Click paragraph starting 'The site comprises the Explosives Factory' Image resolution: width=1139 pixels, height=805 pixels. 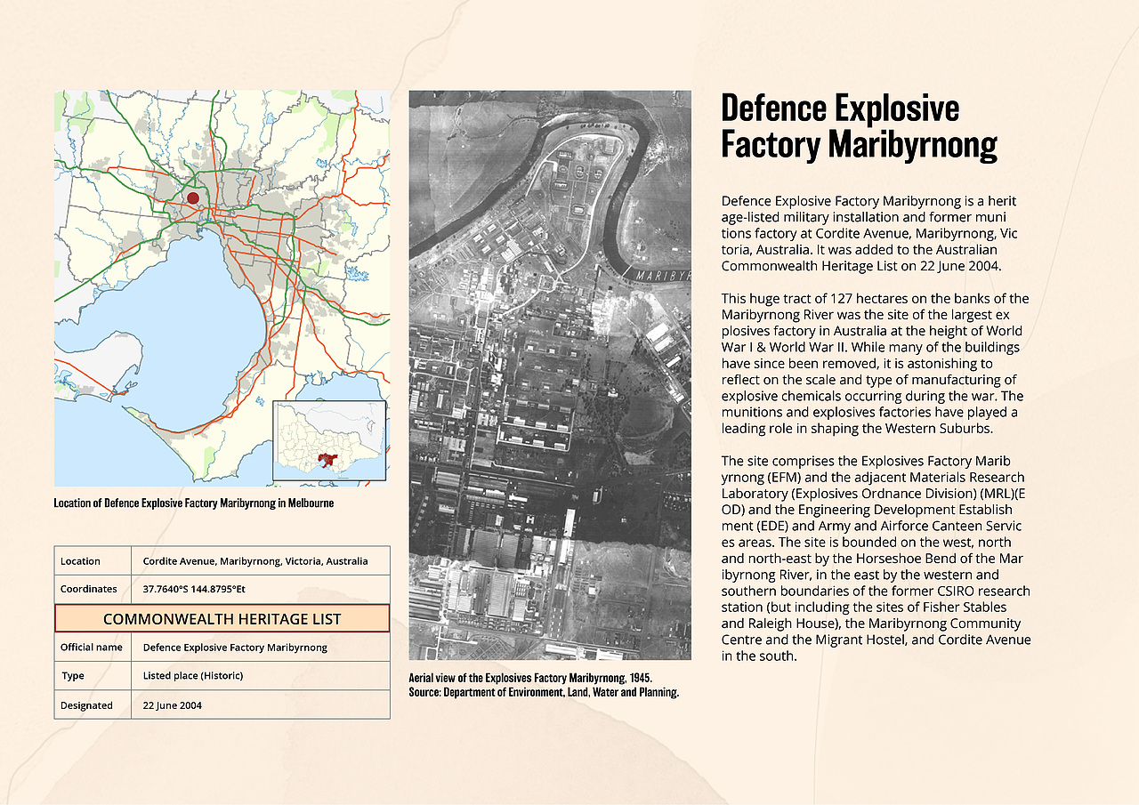click(x=876, y=559)
